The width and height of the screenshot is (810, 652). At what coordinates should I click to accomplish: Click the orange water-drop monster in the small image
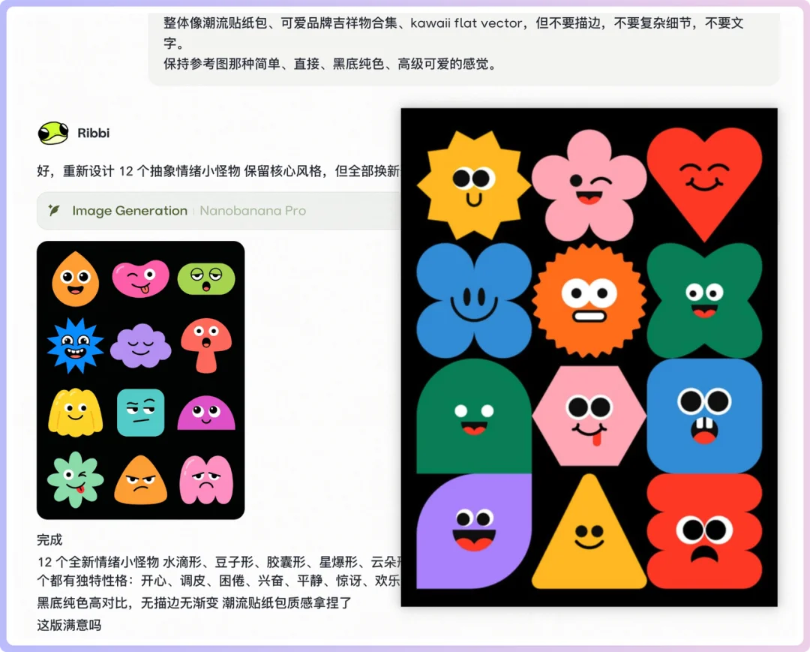[x=75, y=278]
